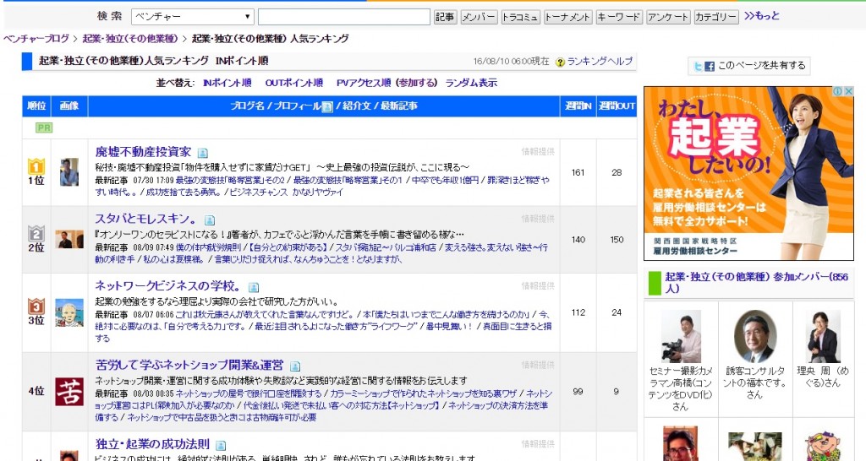Open the ベンチャーブログ breadcrumb link
The width and height of the screenshot is (866, 461).
[x=36, y=39]
